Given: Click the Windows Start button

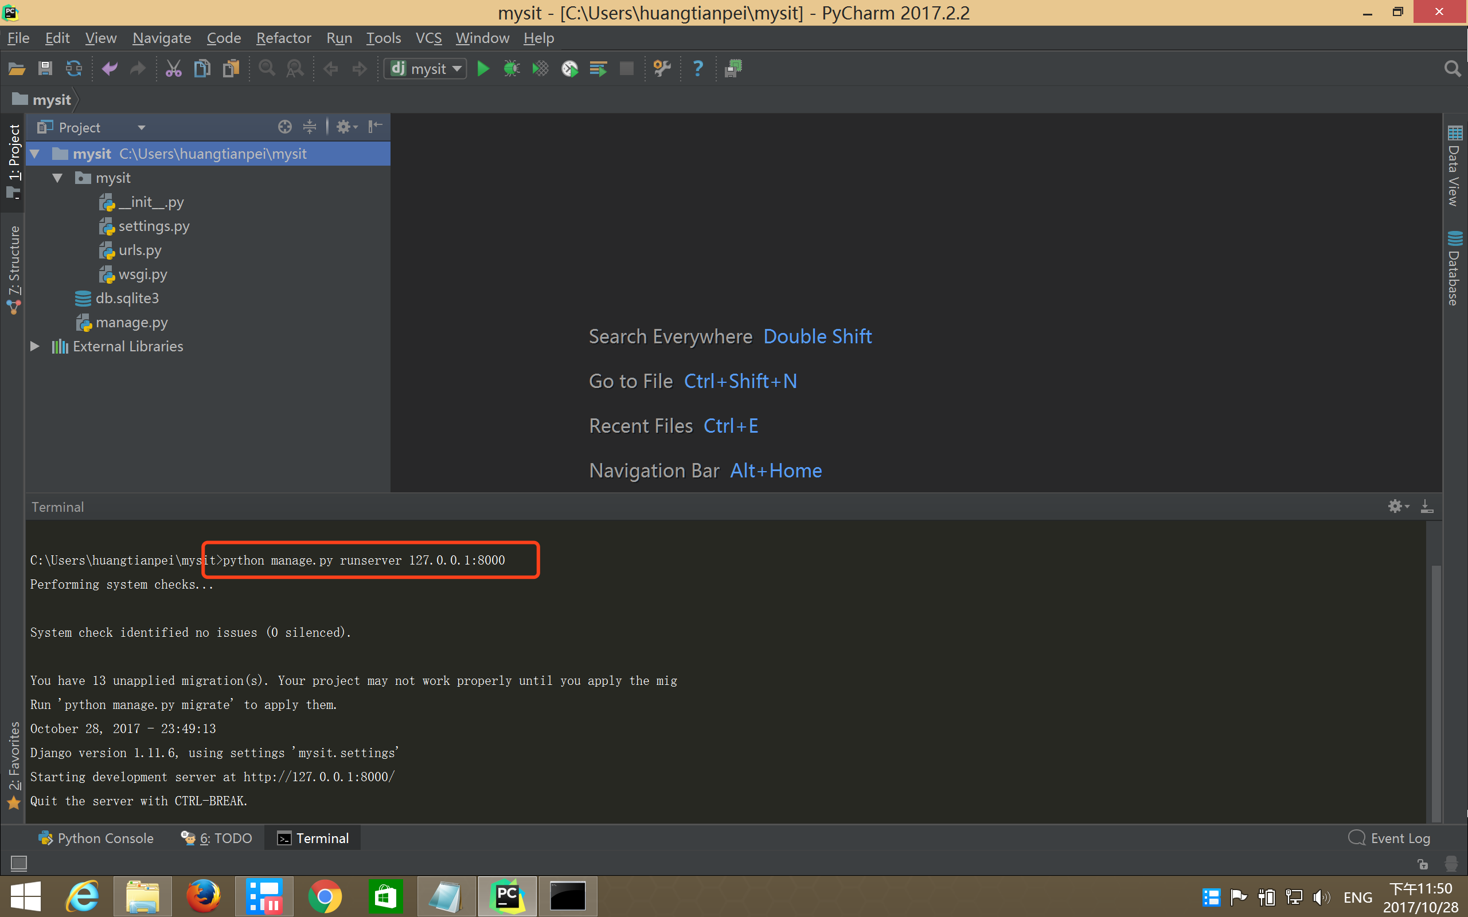Looking at the screenshot, I should click(x=25, y=896).
